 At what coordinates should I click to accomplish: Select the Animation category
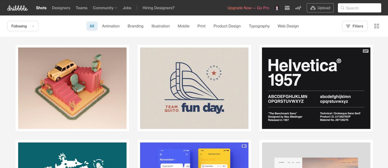click(x=111, y=26)
